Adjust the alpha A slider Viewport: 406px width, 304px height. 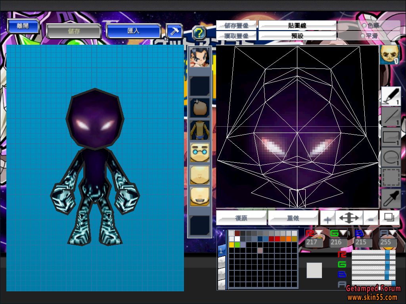point(373,283)
